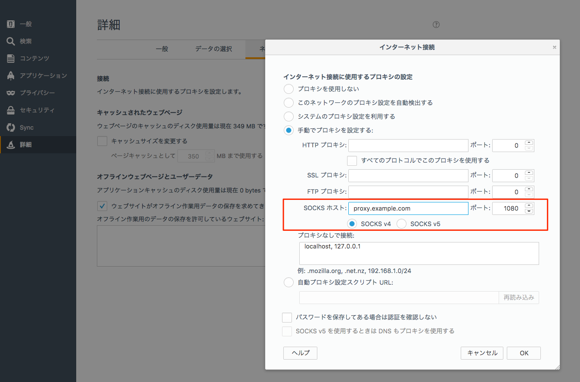
Task: Click the Applications (アプリケーション) rocket icon
Action: tap(11, 76)
